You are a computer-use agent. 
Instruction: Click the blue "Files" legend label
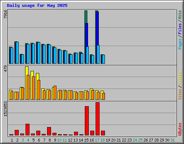pyautogui.click(x=180, y=28)
